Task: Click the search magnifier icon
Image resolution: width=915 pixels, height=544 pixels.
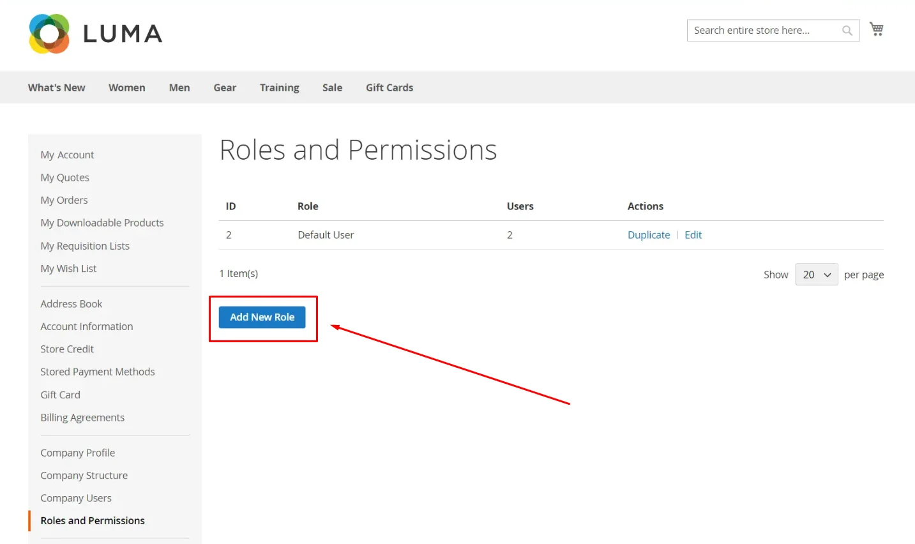Action: (x=847, y=30)
